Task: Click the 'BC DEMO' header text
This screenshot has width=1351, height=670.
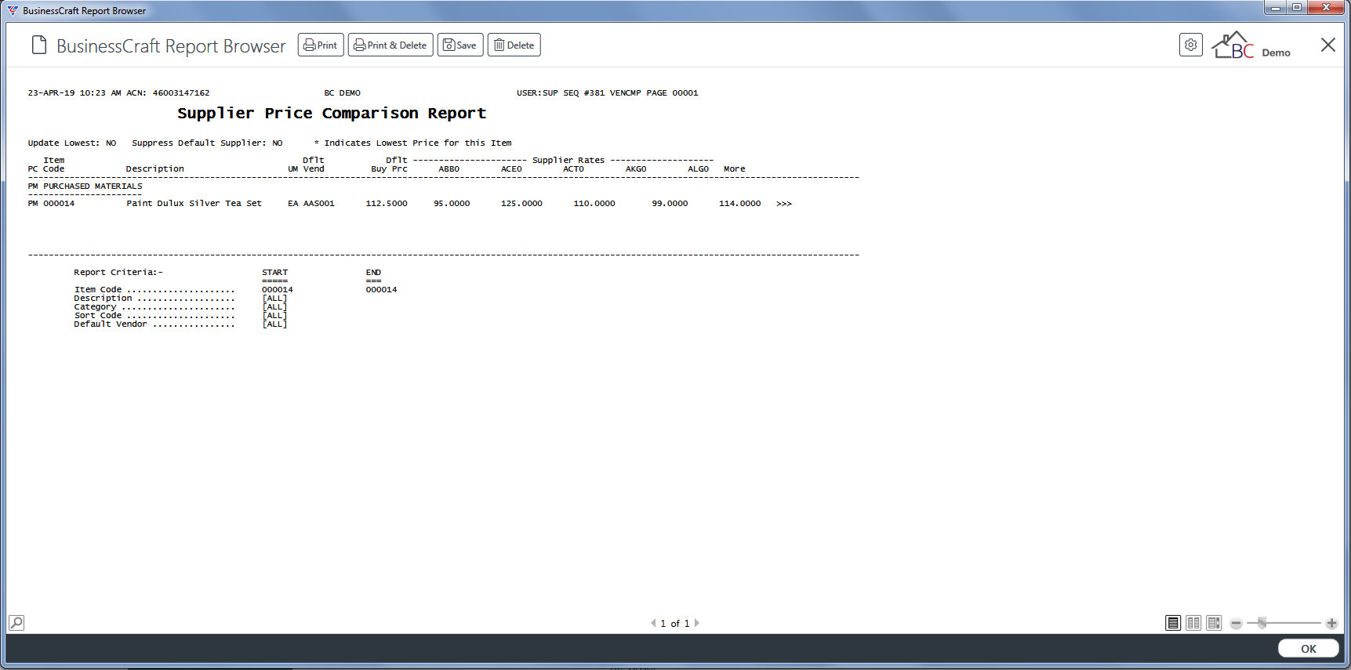Action: pos(343,93)
